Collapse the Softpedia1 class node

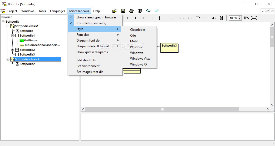coord(12,36)
